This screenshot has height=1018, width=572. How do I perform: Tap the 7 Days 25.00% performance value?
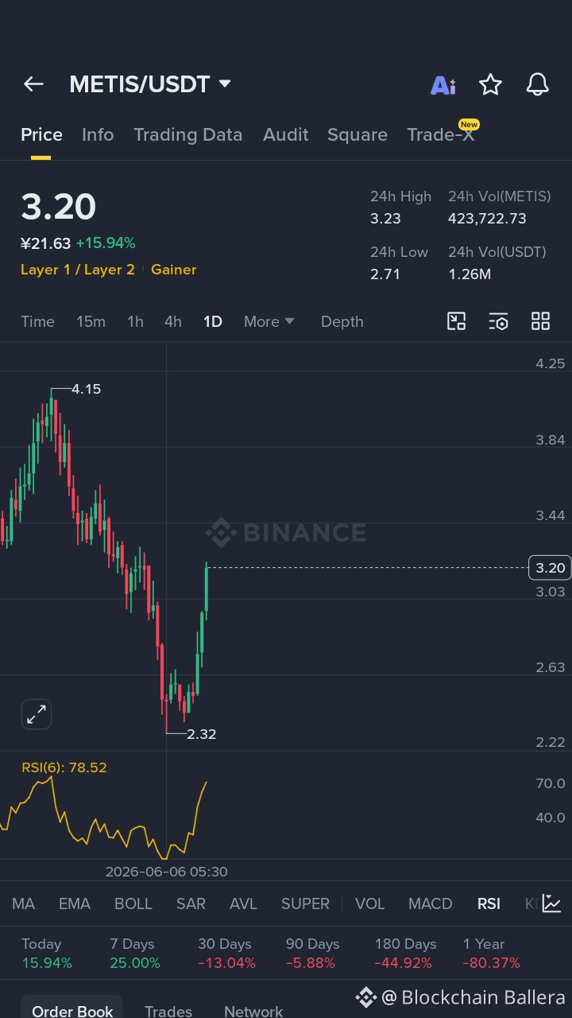[135, 963]
